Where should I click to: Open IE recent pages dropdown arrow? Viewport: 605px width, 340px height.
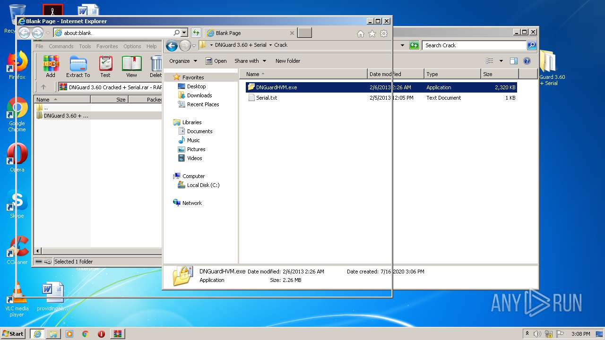[48, 33]
